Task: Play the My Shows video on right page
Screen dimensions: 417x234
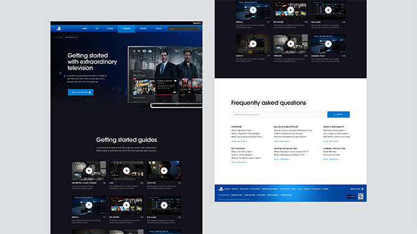Action: click(x=291, y=10)
